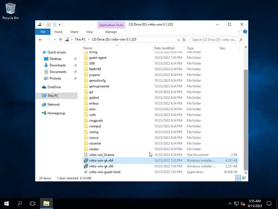
Task: Click CD Drive (D:) breadcrumb in address bar
Action: point(114,39)
